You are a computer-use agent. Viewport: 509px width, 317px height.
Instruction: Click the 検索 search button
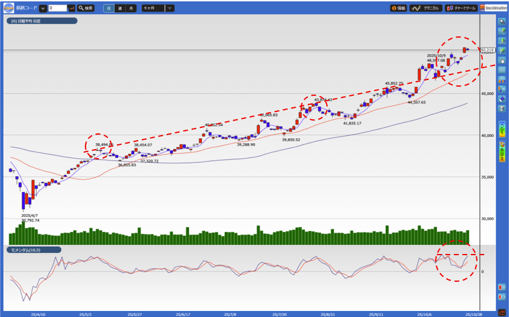(x=85, y=8)
